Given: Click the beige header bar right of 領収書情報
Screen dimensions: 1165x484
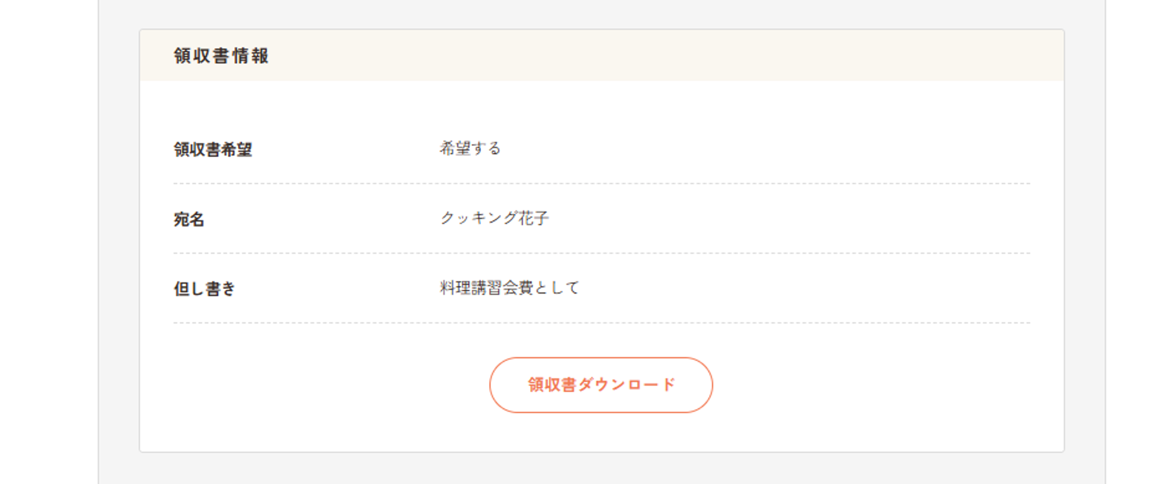Looking at the screenshot, I should coord(678,56).
